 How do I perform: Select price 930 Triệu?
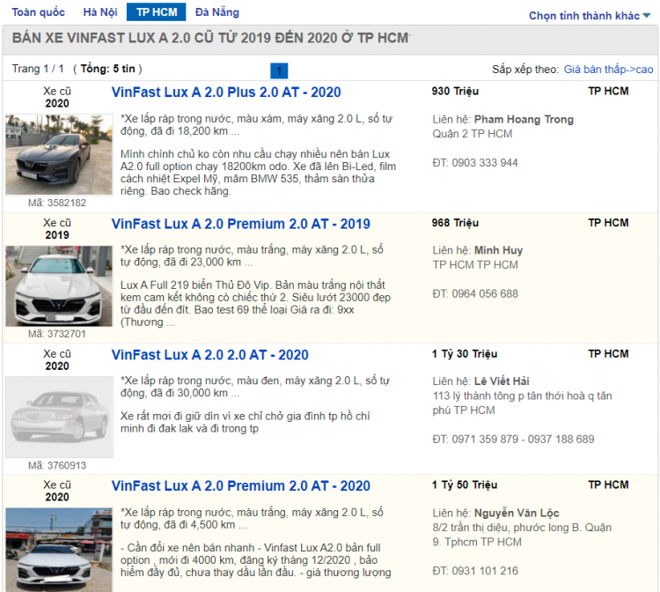pos(455,92)
